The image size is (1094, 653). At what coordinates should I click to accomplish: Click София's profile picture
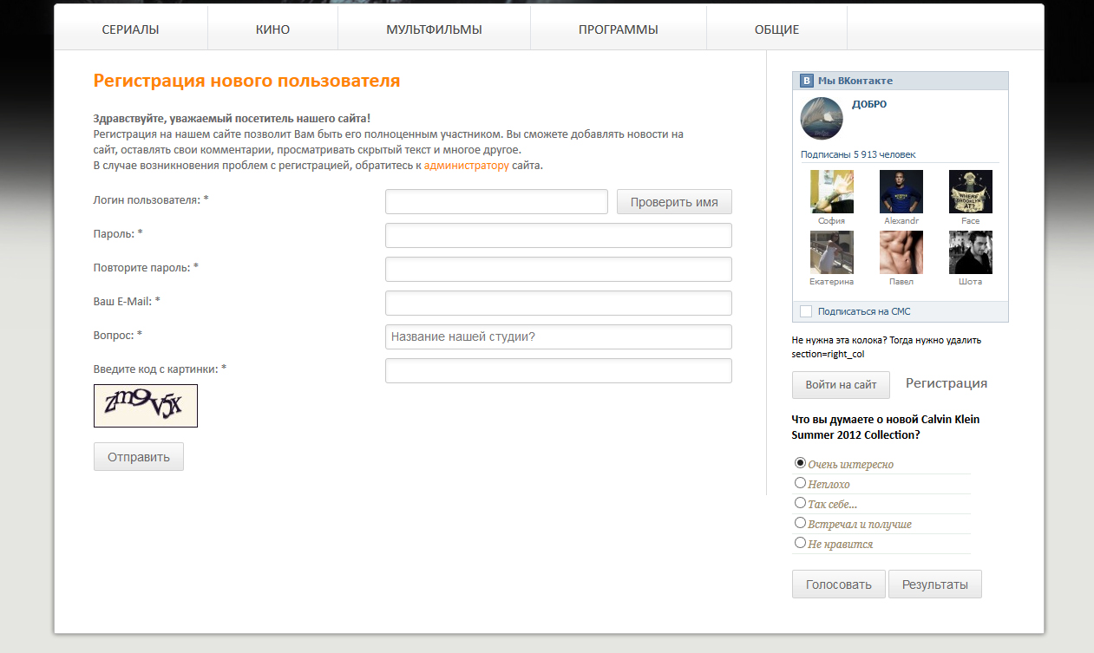[831, 191]
